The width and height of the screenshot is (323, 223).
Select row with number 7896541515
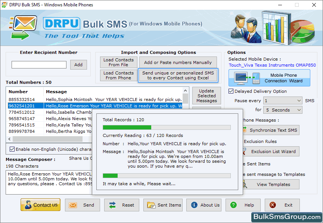50,125
